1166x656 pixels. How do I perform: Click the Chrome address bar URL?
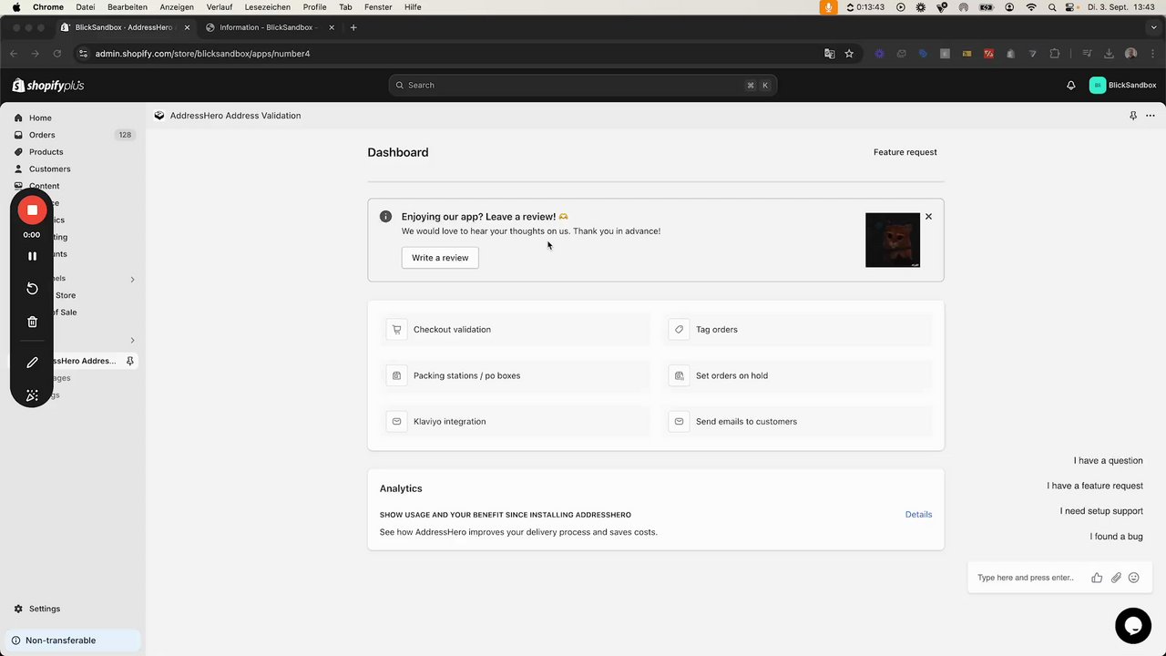(x=202, y=54)
